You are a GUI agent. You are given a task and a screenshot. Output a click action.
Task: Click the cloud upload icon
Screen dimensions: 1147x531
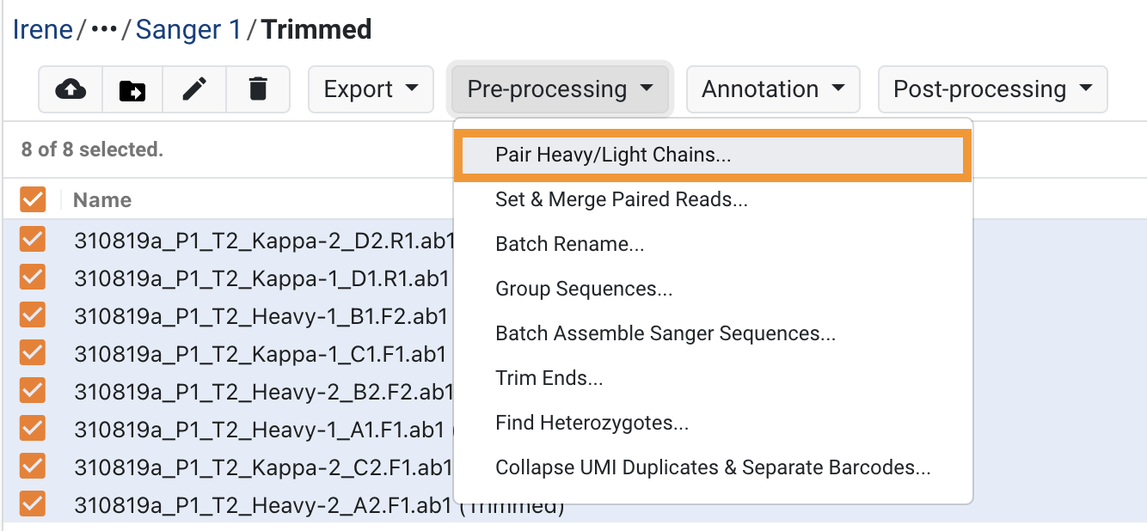[71, 89]
